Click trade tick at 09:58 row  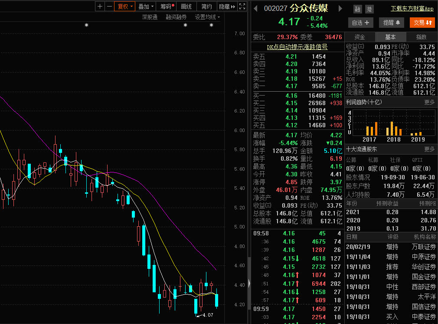[297, 233]
